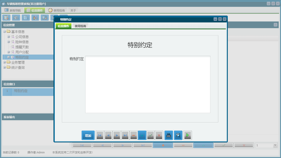Click the 报表输出 panel header

click(x=28, y=117)
